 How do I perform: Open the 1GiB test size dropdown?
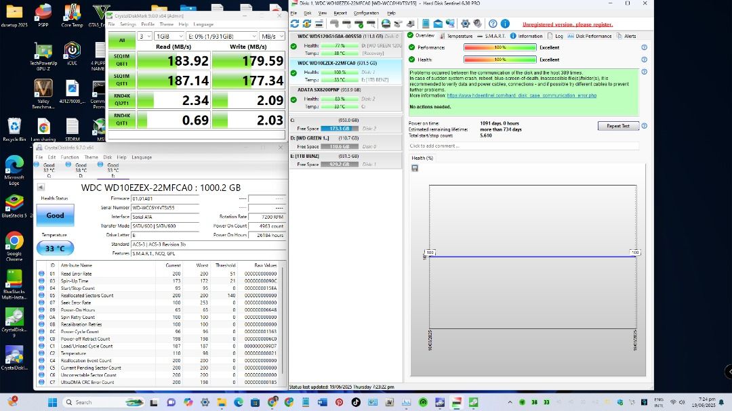(x=169, y=37)
